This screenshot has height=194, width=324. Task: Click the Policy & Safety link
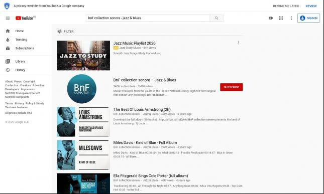[35, 103]
